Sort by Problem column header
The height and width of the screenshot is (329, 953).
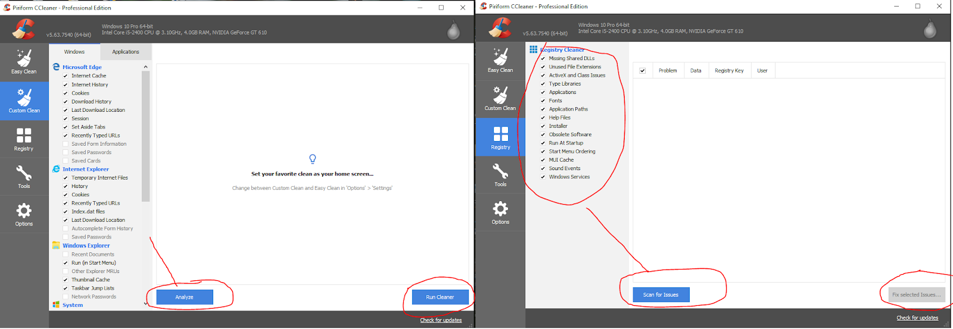[x=668, y=71]
